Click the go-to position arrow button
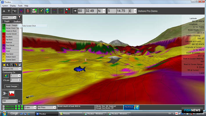The height and width of the screenshot is (116, 206). 75,11
